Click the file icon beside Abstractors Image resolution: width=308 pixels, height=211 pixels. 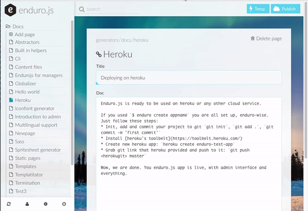[11, 42]
